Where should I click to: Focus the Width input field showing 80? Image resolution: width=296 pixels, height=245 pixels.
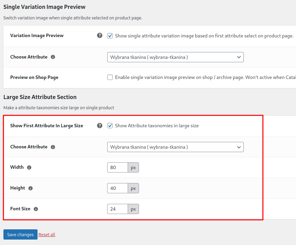pos(117,167)
